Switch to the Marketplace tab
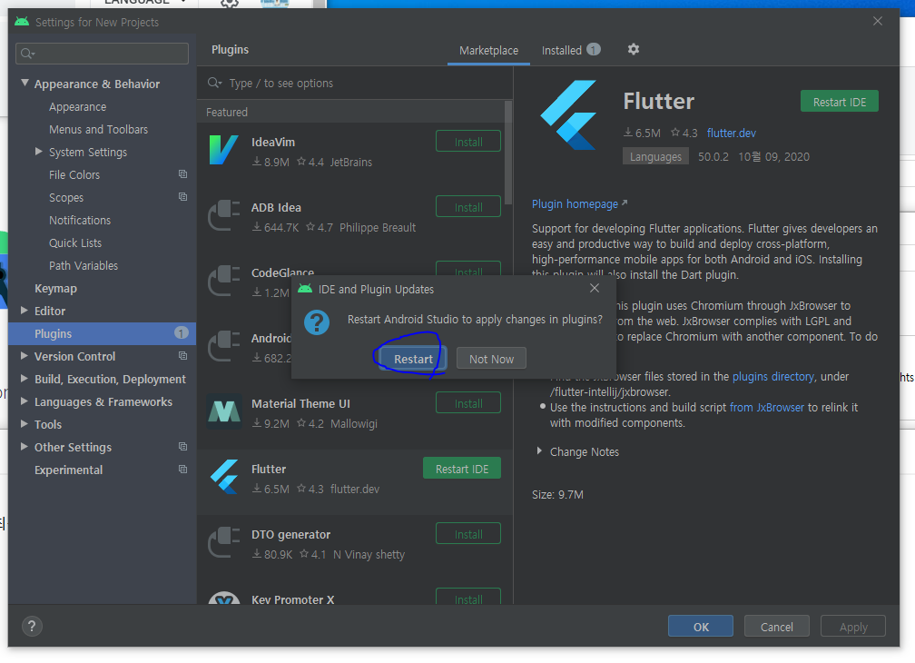 488,51
